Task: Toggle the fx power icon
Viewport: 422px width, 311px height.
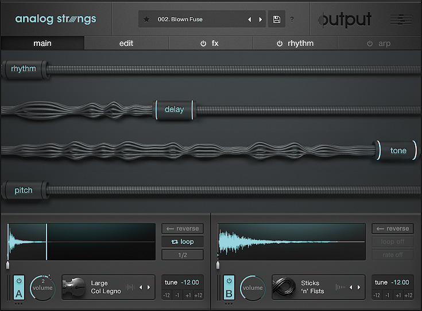Action: tap(203, 44)
